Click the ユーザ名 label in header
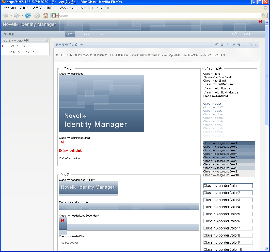 point(9,34)
